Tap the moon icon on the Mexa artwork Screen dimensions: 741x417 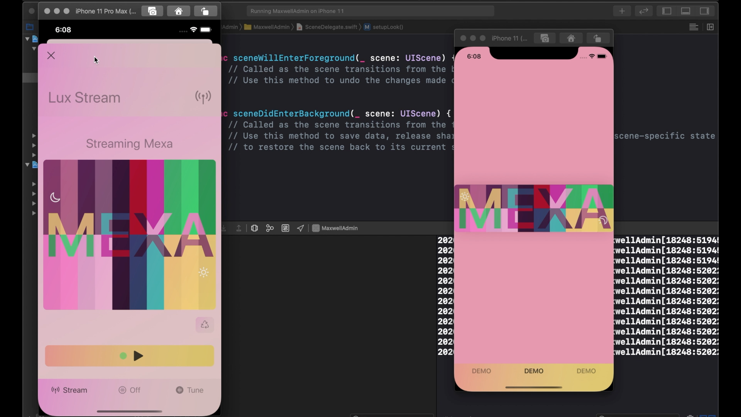[x=55, y=198]
